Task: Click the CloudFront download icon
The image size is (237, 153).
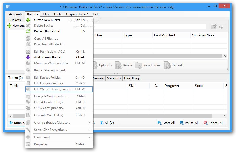Action: point(28,137)
